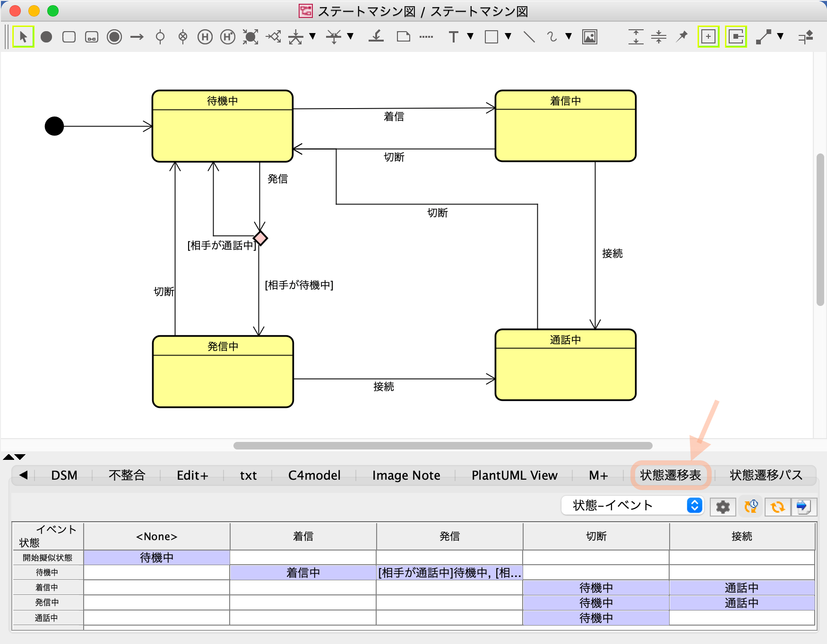827x644 pixels.
Task: Select the 状態遷移表 tab
Action: (671, 475)
